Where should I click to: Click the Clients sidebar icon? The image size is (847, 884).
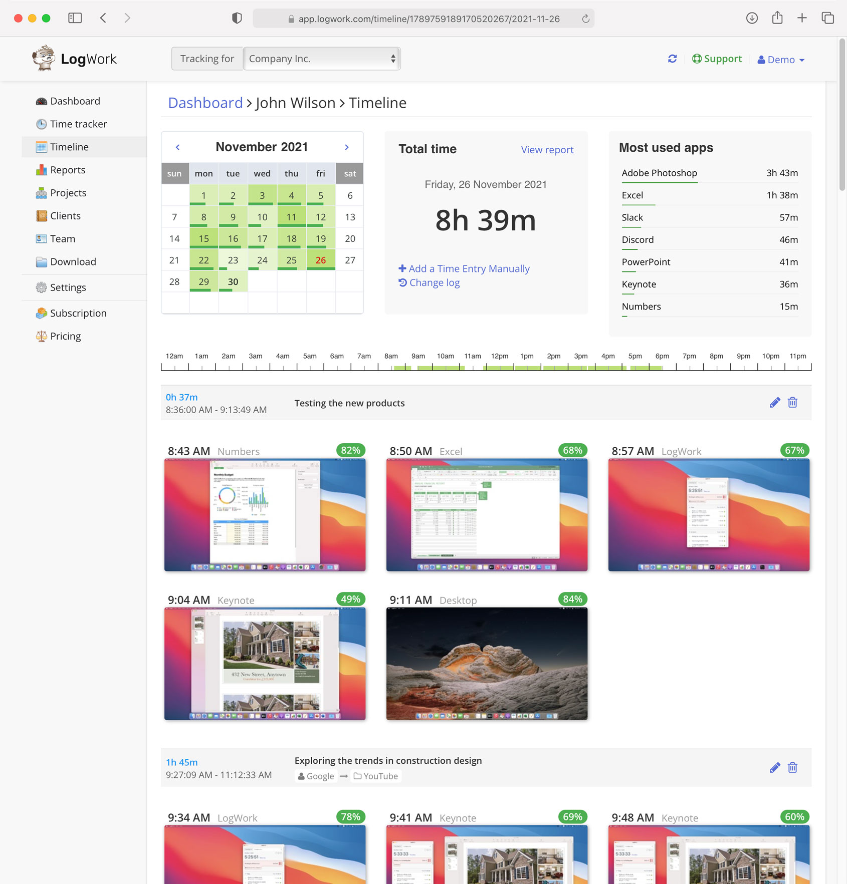point(41,216)
